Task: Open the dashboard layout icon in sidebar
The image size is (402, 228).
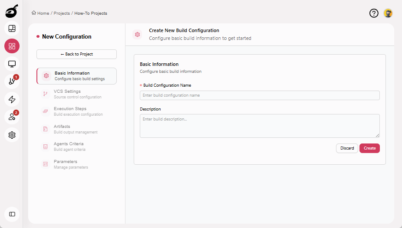Action: click(12, 29)
